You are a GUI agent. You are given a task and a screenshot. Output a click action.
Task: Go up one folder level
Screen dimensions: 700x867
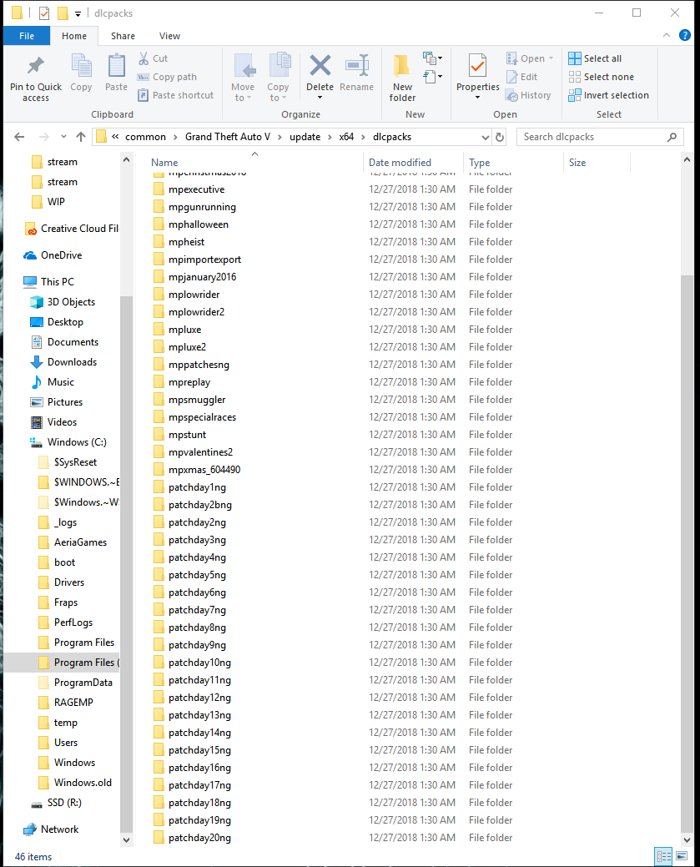tap(81, 137)
